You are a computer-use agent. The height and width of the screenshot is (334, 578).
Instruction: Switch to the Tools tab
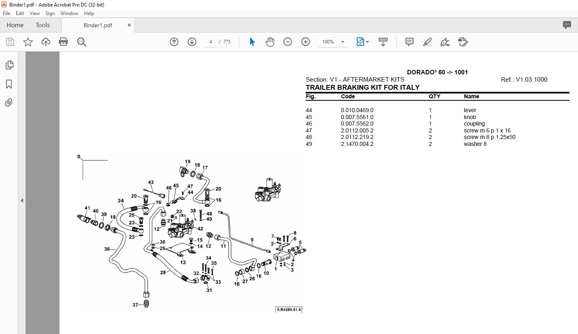point(43,25)
